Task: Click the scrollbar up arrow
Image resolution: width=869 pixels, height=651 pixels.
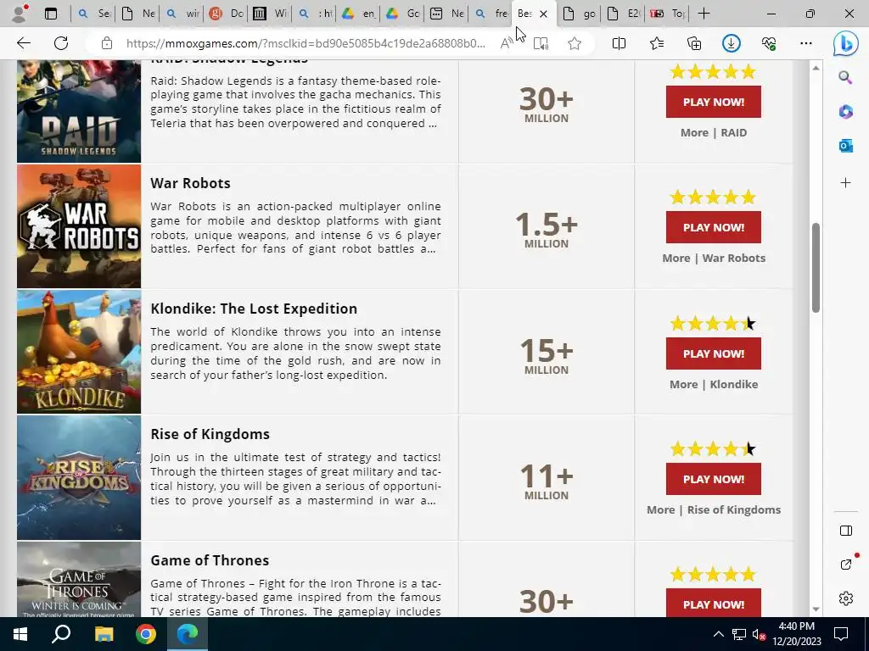Action: (816, 68)
